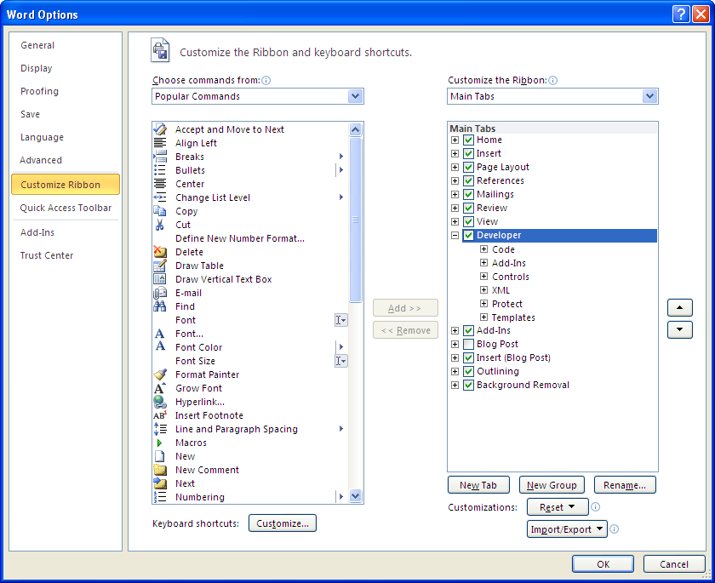Uncheck the Home tab checkbox

468,140
